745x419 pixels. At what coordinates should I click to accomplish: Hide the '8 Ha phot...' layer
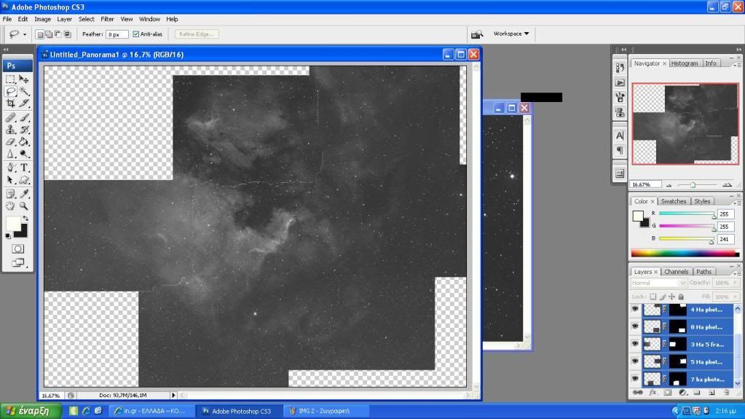[634, 327]
